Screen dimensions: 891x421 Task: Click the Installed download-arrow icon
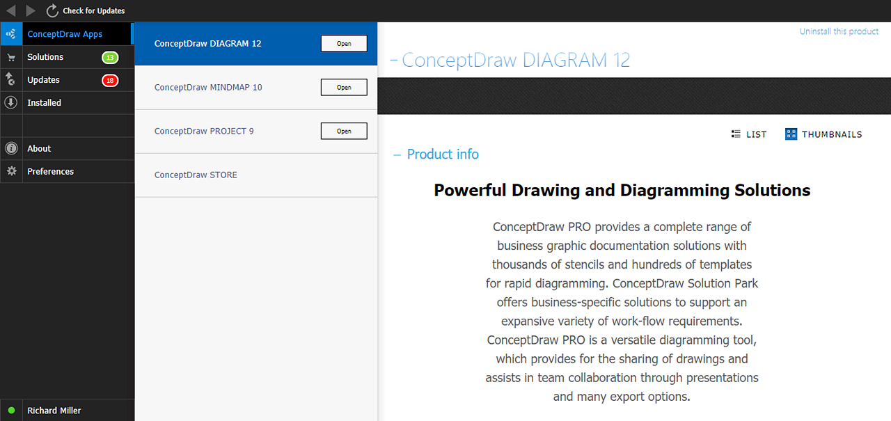[x=11, y=102]
